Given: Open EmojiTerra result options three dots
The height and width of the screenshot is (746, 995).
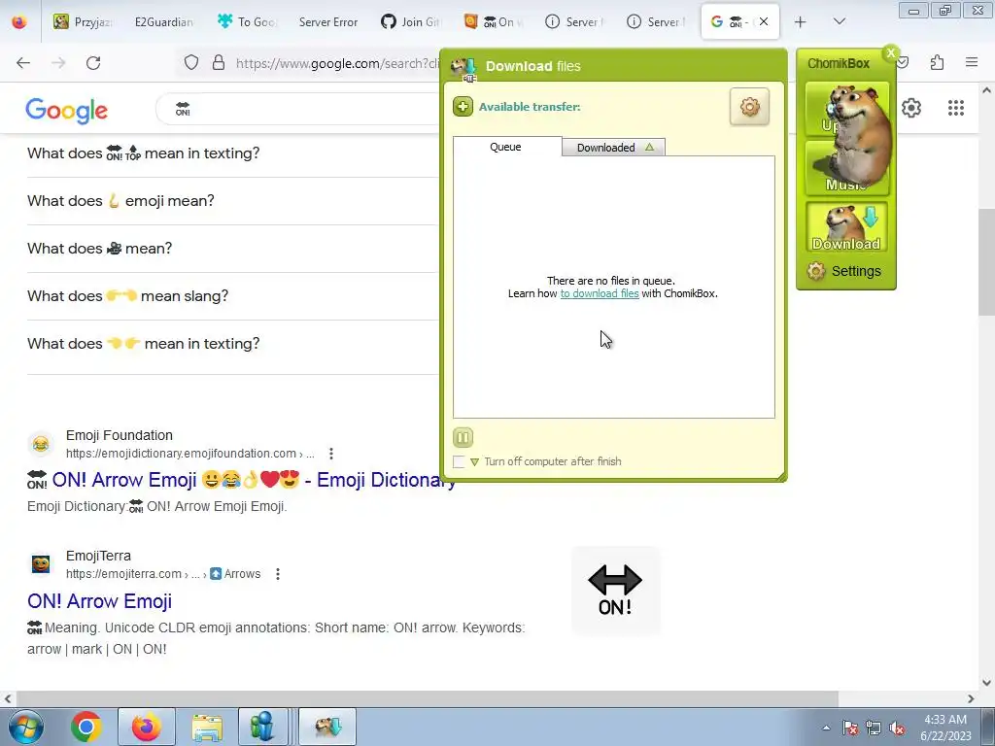Looking at the screenshot, I should (x=278, y=574).
